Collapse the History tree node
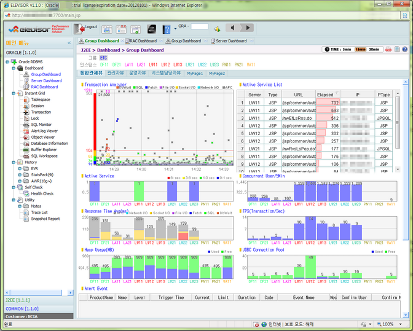Screen dimensions: 413x331 14,162
